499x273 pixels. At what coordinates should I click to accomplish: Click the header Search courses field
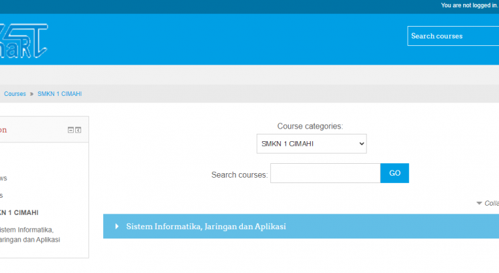pos(452,36)
